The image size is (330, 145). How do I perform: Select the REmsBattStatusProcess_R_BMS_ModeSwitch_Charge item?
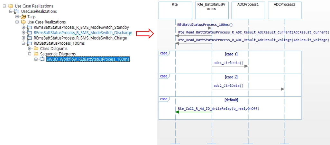click(80, 38)
